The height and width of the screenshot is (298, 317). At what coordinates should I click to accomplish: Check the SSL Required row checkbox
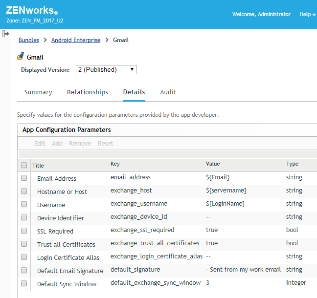24,231
